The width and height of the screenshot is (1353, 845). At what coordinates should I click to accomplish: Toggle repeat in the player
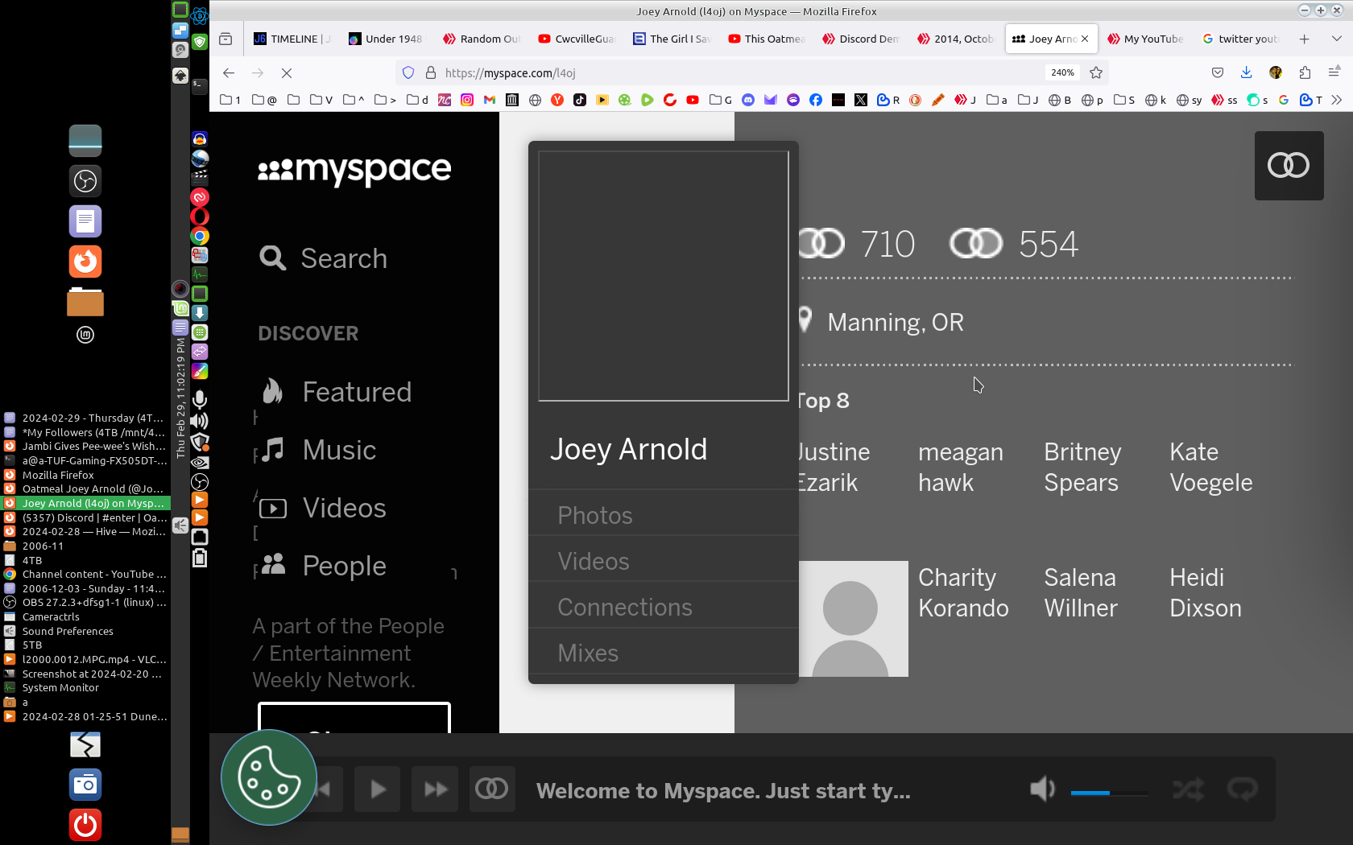click(x=1243, y=789)
